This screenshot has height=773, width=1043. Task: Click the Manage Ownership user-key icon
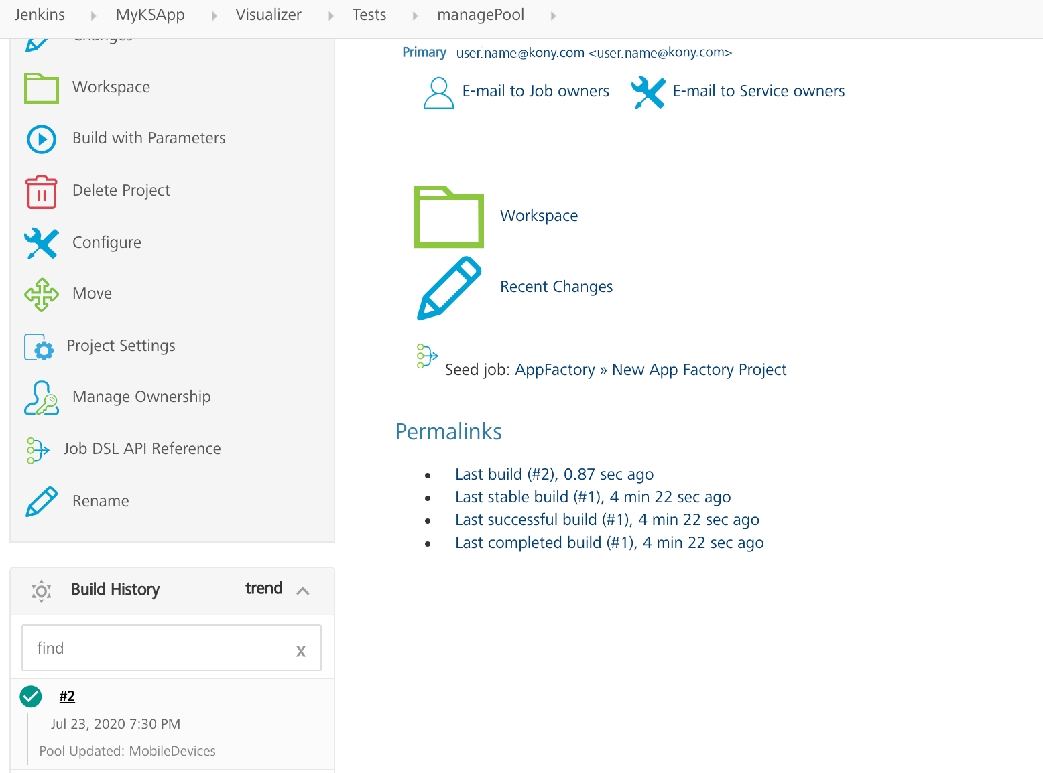42,398
